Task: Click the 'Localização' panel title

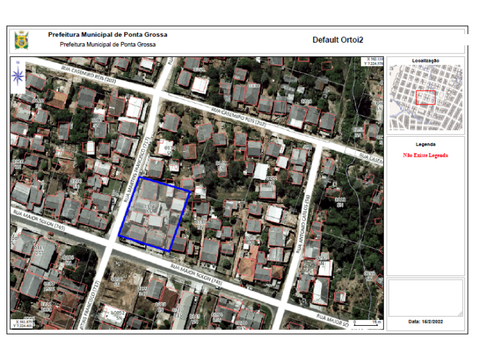Action: 425,61
